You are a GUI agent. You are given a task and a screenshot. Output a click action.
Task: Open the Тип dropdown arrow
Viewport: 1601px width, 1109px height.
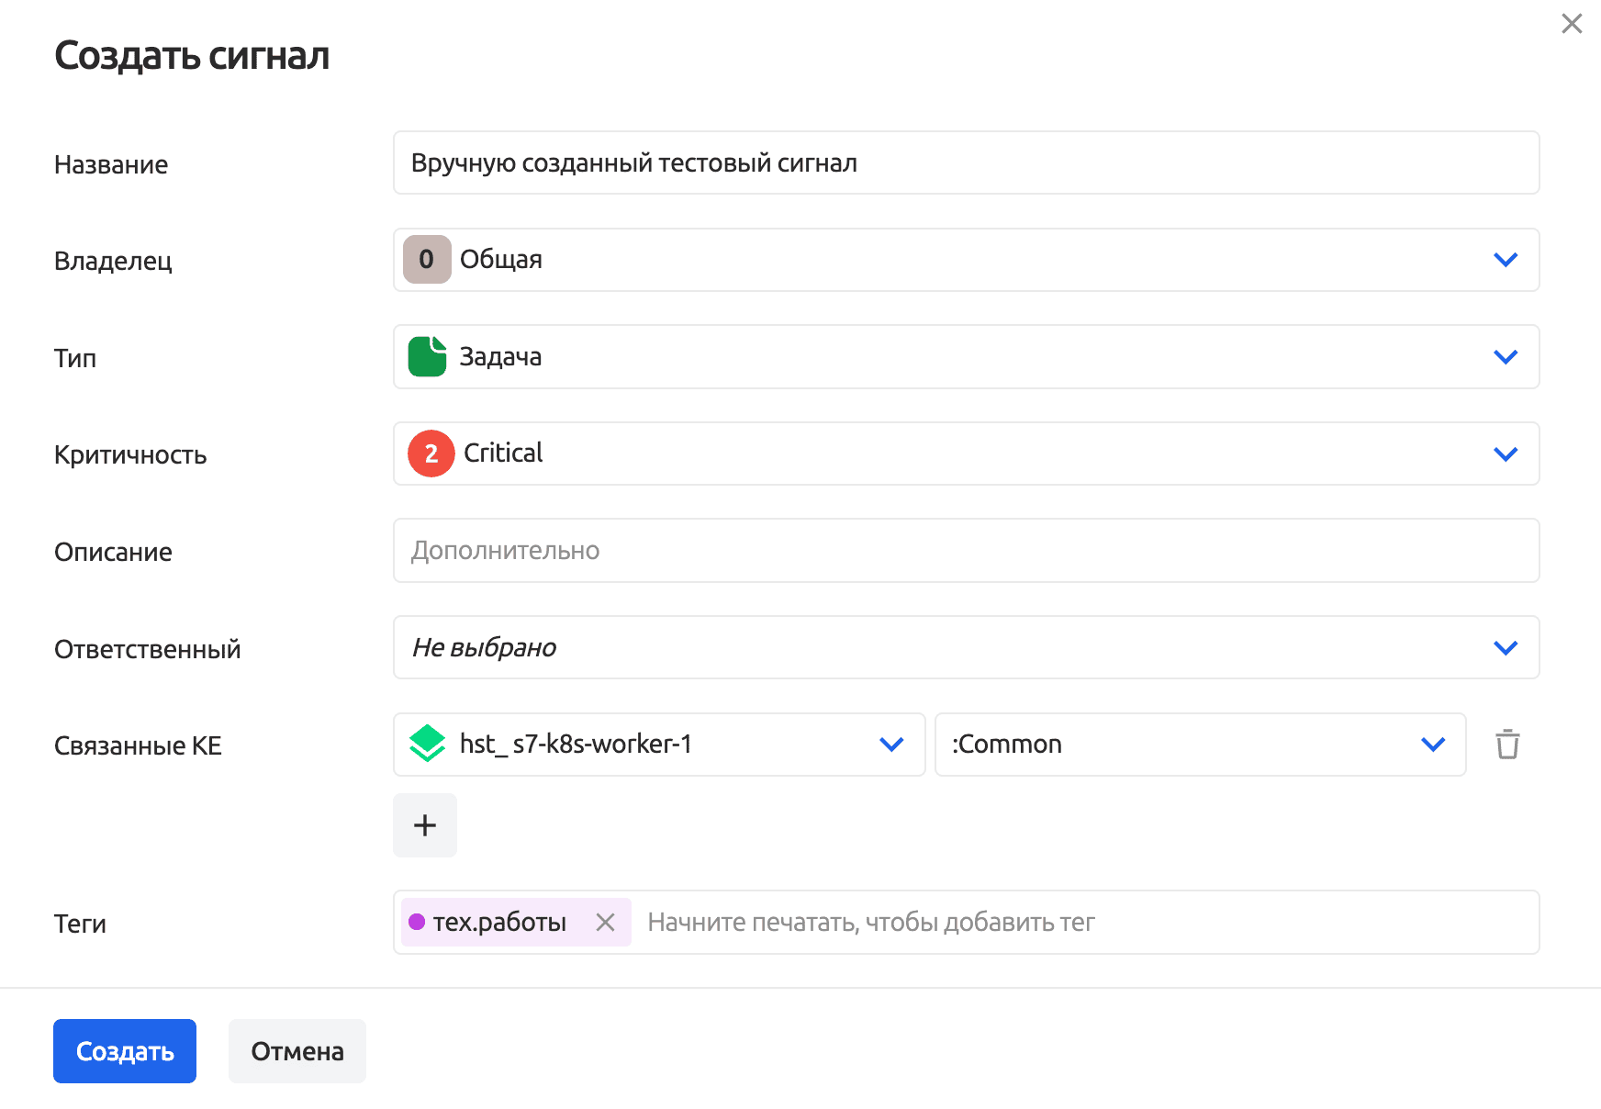pyautogui.click(x=1506, y=356)
